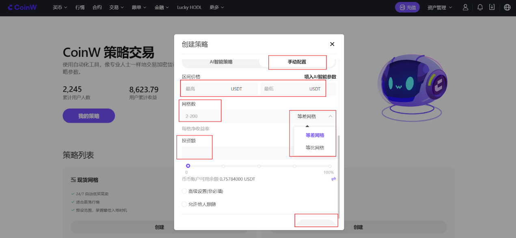Open 行情 in the top navigation

(80, 7)
